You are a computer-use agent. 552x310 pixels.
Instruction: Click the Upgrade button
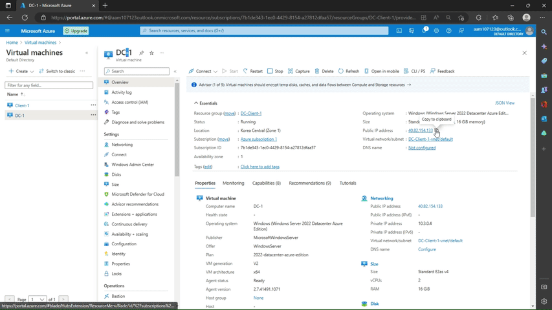tap(76, 31)
